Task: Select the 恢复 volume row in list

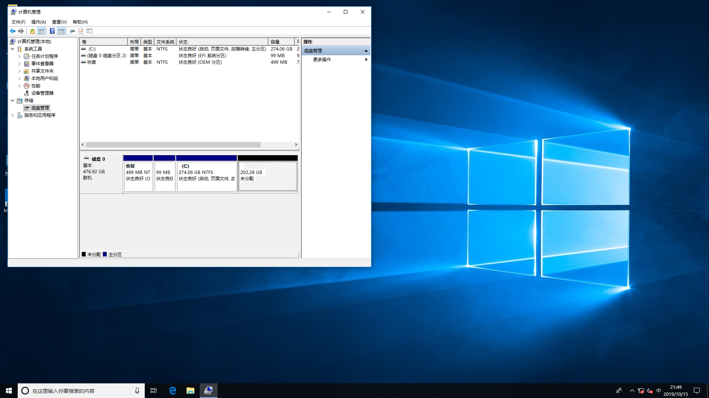Action: tap(189, 62)
